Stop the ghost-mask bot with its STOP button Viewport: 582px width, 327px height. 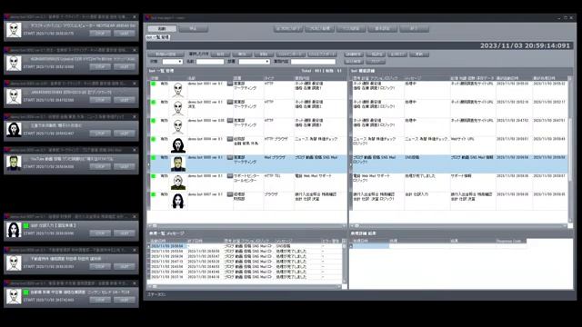[100, 134]
